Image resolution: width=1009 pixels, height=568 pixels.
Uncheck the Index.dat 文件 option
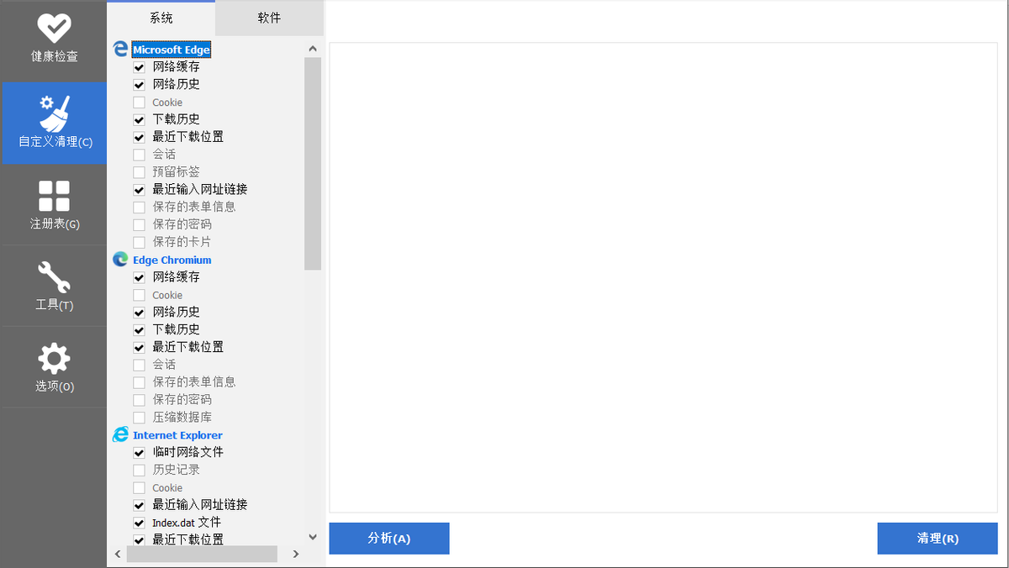138,522
